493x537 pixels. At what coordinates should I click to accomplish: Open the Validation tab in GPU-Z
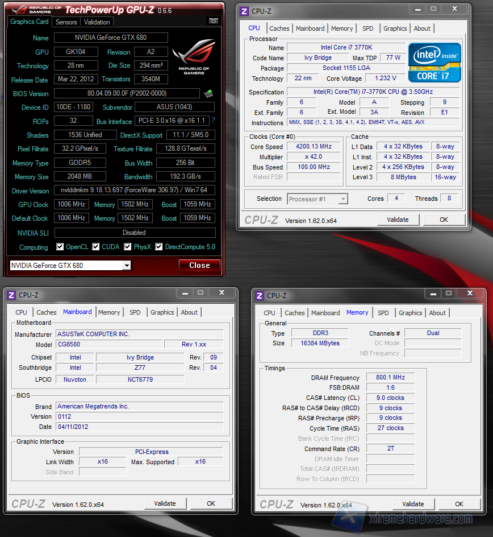97,22
